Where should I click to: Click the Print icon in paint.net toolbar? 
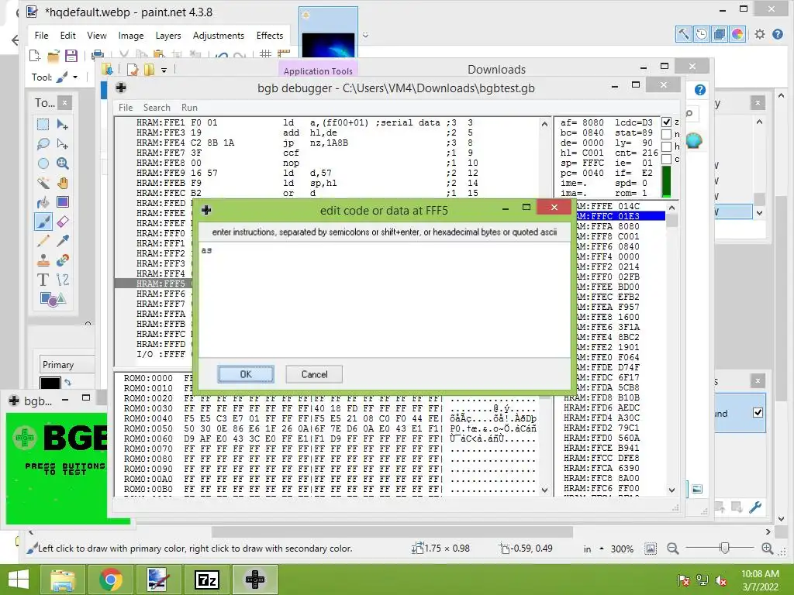(98, 55)
